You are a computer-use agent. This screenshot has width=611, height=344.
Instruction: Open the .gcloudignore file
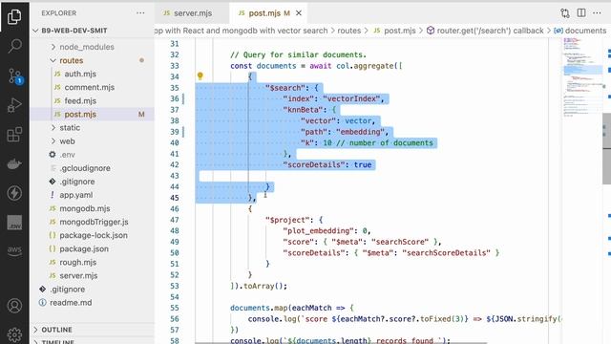coord(85,168)
